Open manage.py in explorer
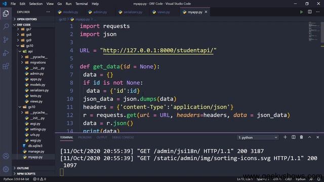Screen dimensions: 324x182 point(36,152)
